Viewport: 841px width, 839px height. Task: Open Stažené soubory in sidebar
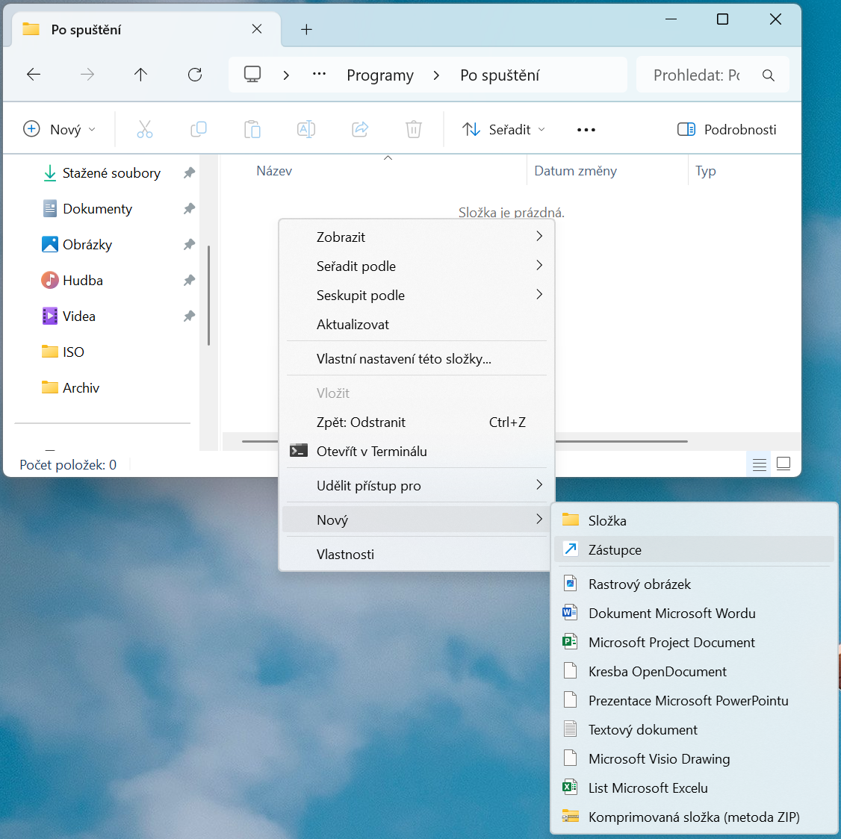[111, 173]
